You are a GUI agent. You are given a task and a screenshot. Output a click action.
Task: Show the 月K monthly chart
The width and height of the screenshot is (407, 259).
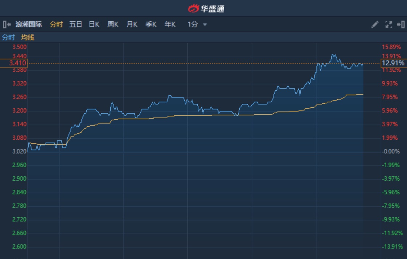coord(132,25)
